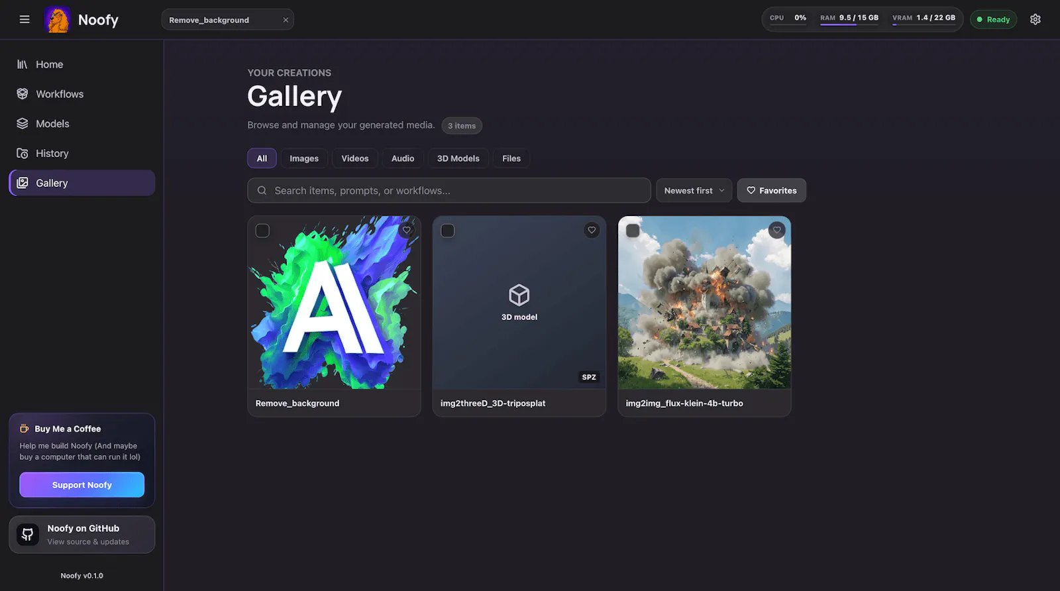
Task: Select the Gallery sidebar item
Action: tap(82, 183)
